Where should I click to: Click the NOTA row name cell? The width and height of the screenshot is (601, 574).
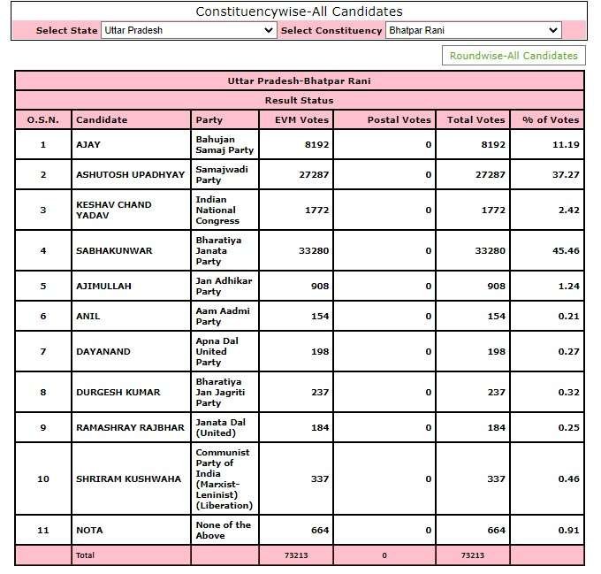(131, 531)
